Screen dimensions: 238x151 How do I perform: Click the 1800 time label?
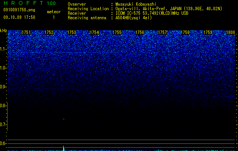click(x=230, y=32)
